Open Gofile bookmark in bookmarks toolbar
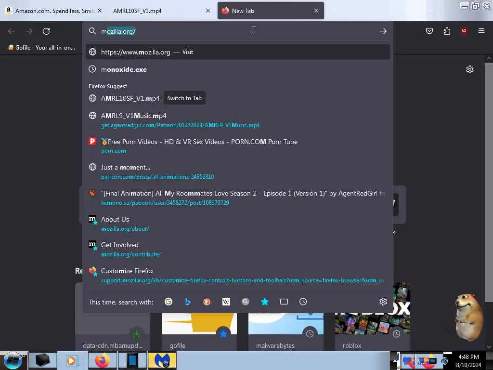Screen dimensions: 493x370 click(41, 48)
